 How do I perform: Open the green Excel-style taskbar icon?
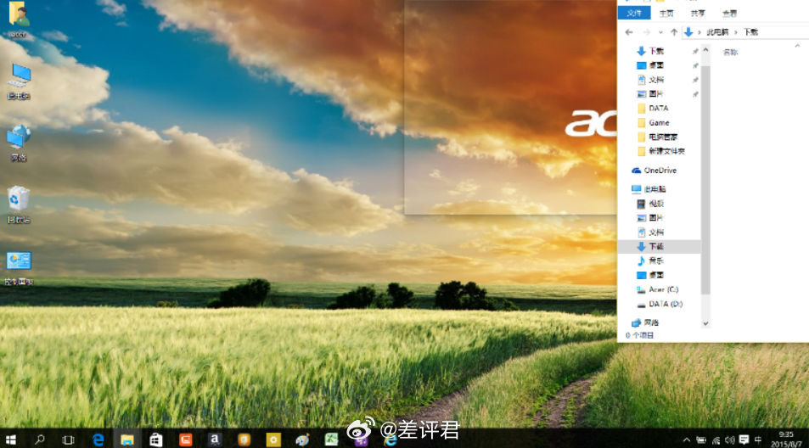tap(331, 440)
